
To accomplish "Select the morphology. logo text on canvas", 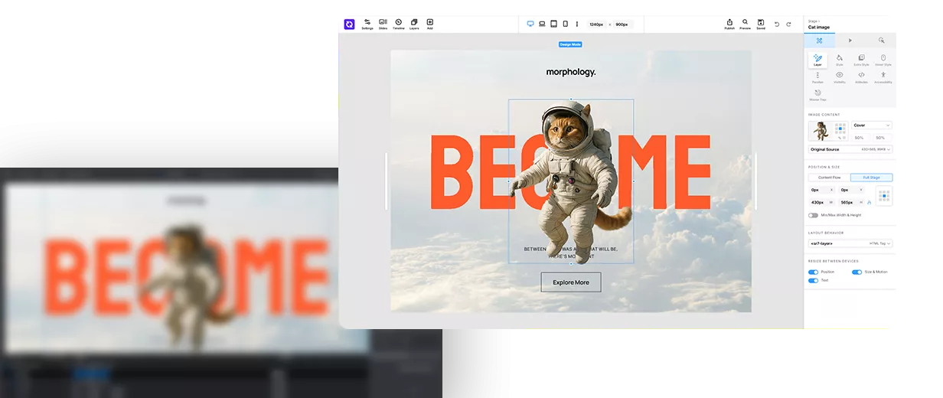I will pyautogui.click(x=570, y=72).
